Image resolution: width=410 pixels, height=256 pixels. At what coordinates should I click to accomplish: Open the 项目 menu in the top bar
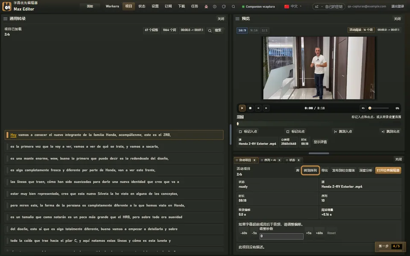click(x=129, y=6)
